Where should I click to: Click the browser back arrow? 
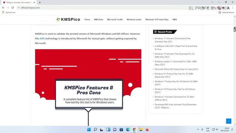(3, 8)
